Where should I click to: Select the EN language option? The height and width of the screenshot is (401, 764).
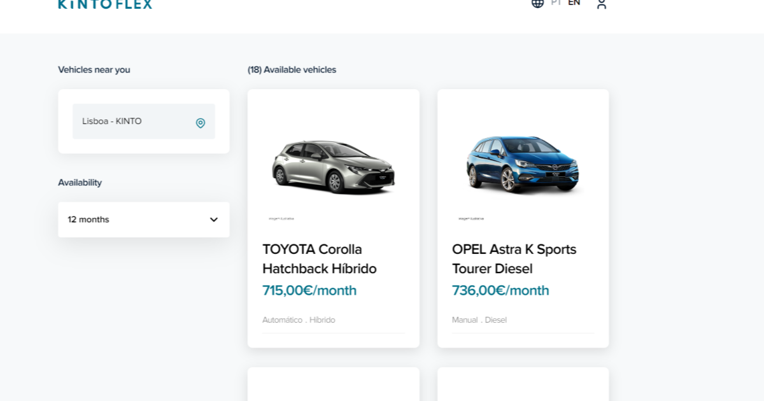click(574, 3)
